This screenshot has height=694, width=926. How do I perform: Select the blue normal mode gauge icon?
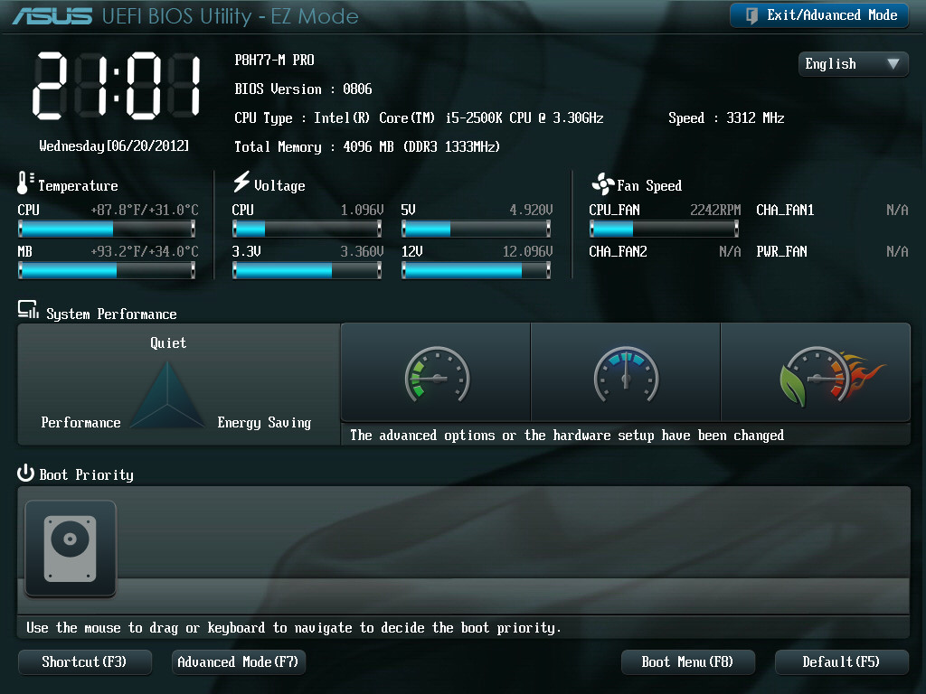pyautogui.click(x=625, y=373)
